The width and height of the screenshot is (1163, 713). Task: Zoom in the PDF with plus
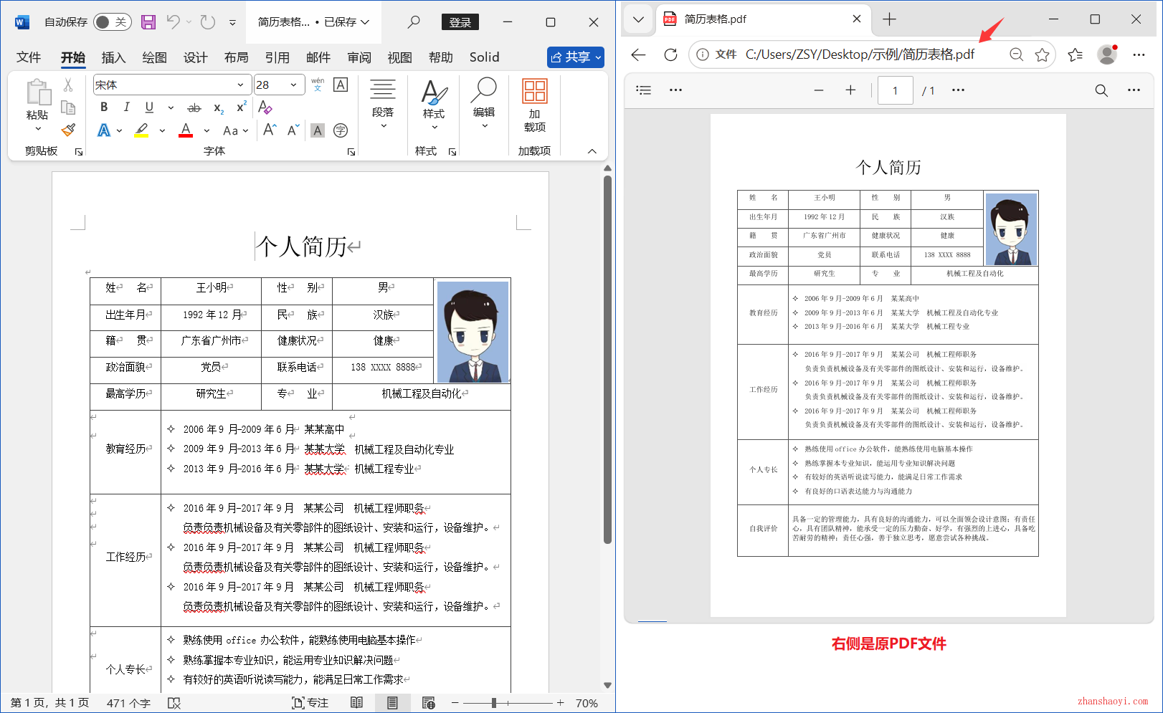pyautogui.click(x=850, y=90)
